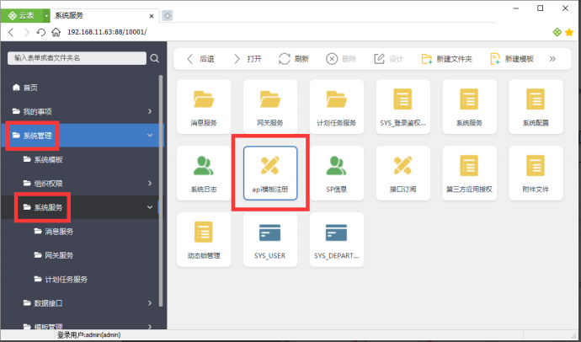Click 设计 toolbar button
Screen dimensions: 581x342
[388, 59]
